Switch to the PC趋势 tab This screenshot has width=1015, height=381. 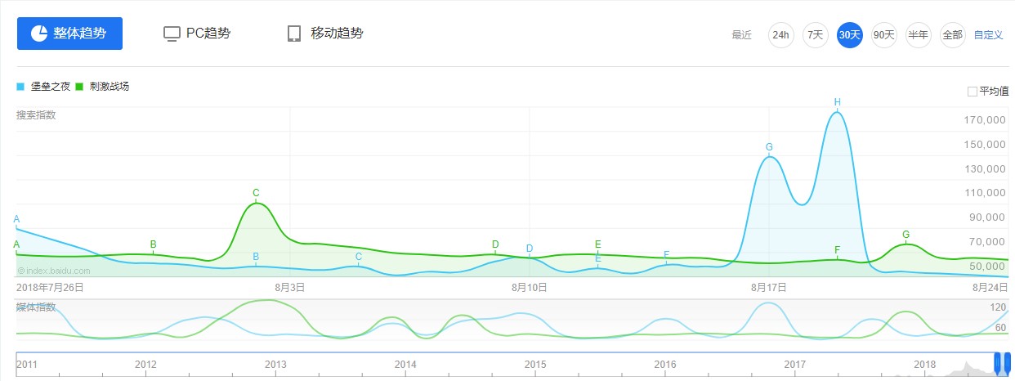[x=208, y=34]
